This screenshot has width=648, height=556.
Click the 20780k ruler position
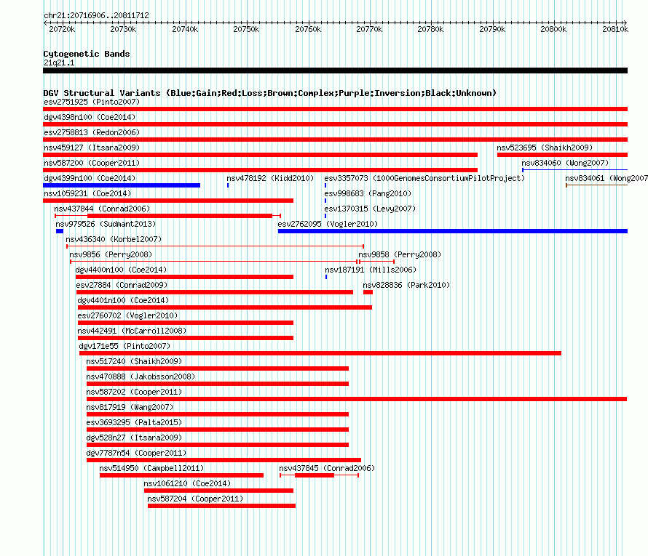(430, 29)
